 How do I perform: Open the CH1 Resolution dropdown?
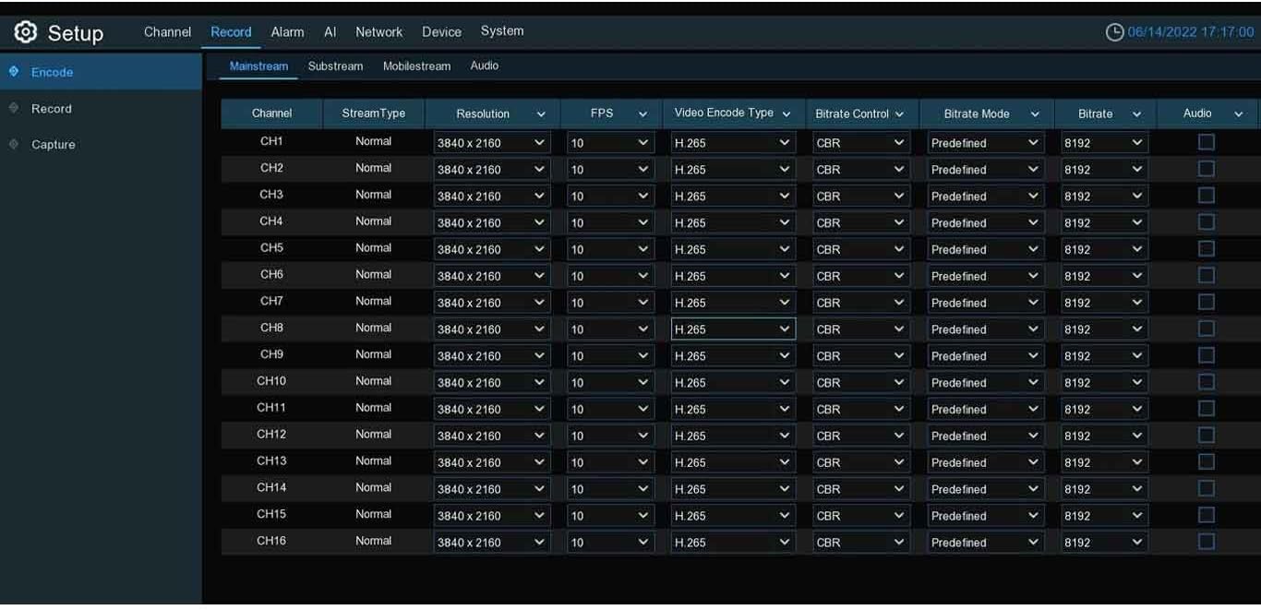[491, 143]
